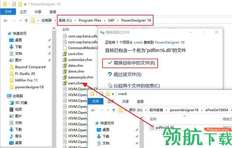Expand chevron after Program Files breadcrumb
Screen dimensions: 232x148
point(104,20)
